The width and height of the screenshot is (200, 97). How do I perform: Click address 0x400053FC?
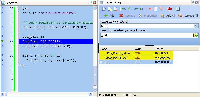[x=163, y=53]
